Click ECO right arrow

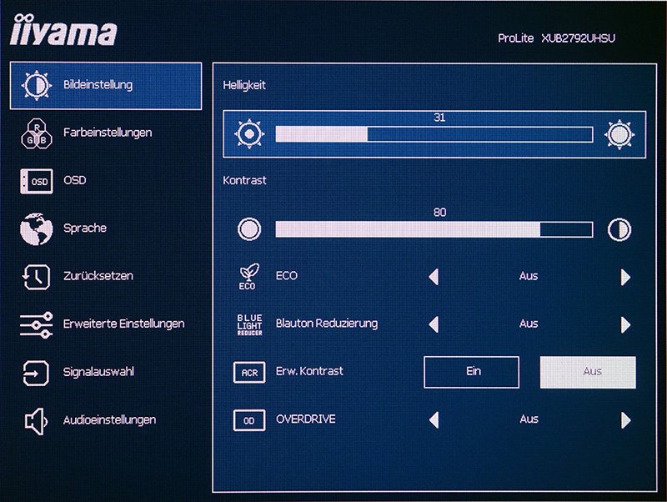pyautogui.click(x=625, y=278)
